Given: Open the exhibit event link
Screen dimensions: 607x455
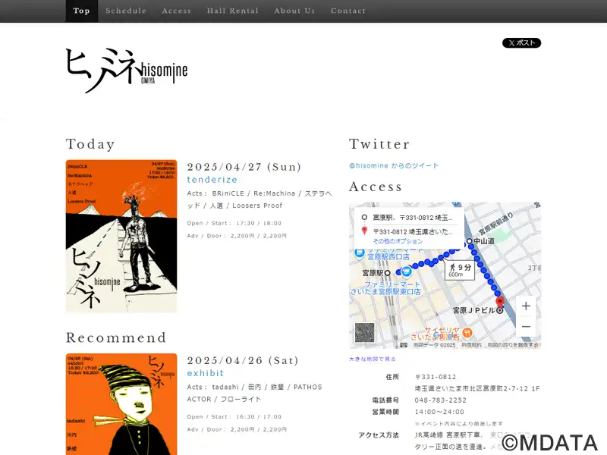Looking at the screenshot, I should 206,373.
